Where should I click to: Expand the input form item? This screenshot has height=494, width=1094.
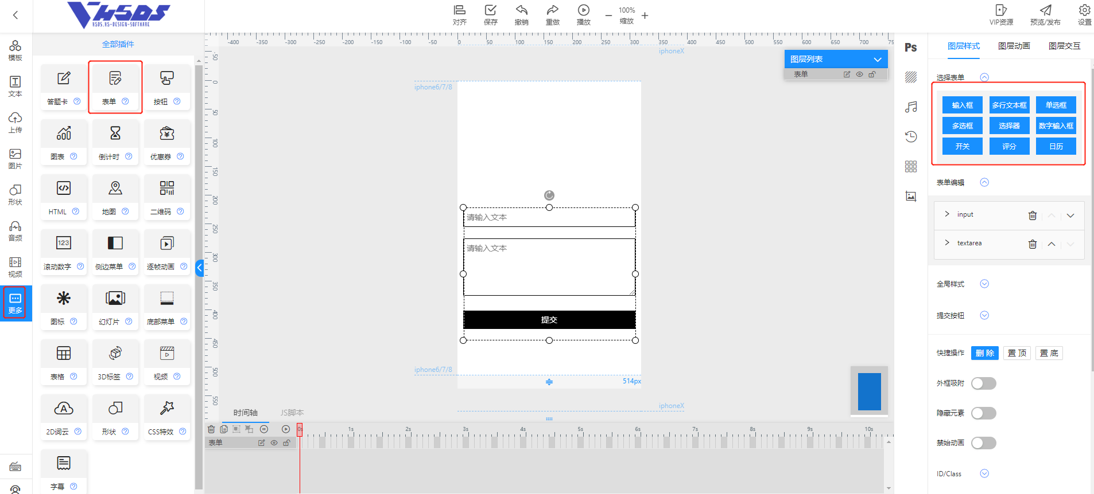(x=947, y=214)
